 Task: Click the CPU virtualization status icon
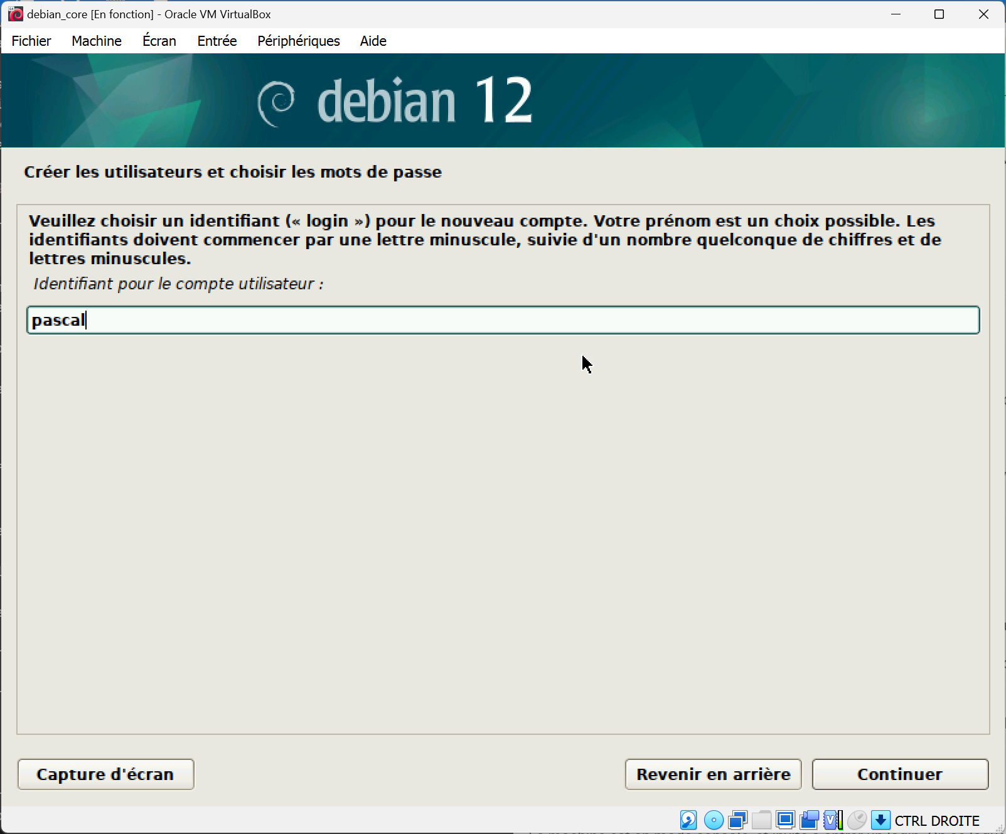point(833,820)
